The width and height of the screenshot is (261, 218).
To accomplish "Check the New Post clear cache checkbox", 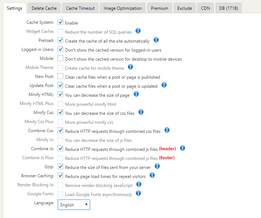I will (61, 77).
